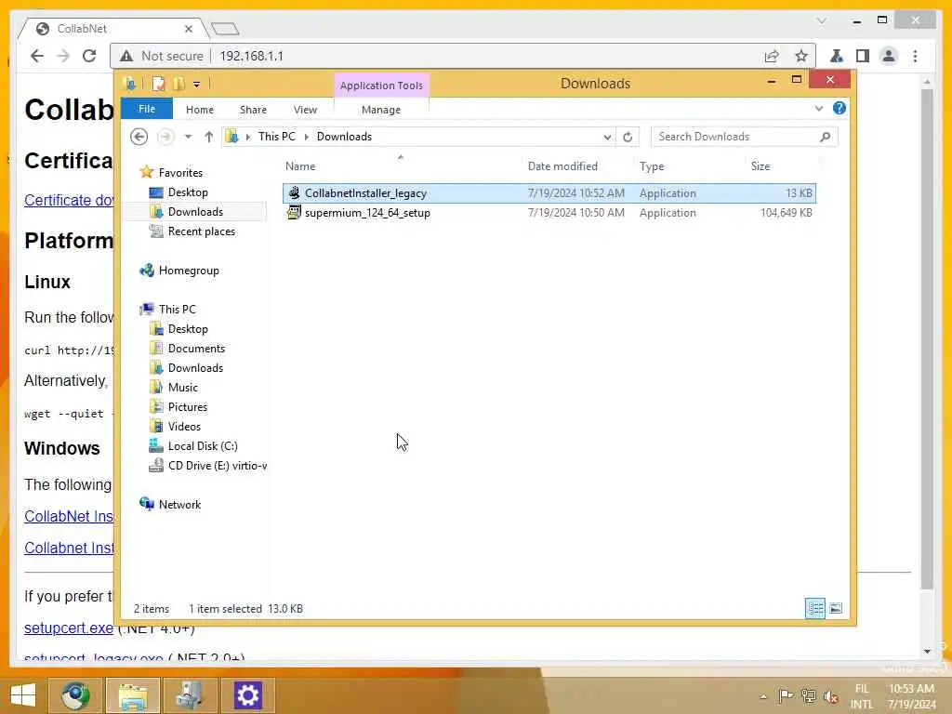Expand address bar history dropdown
Screen dimensions: 952x714
pyautogui.click(x=607, y=138)
